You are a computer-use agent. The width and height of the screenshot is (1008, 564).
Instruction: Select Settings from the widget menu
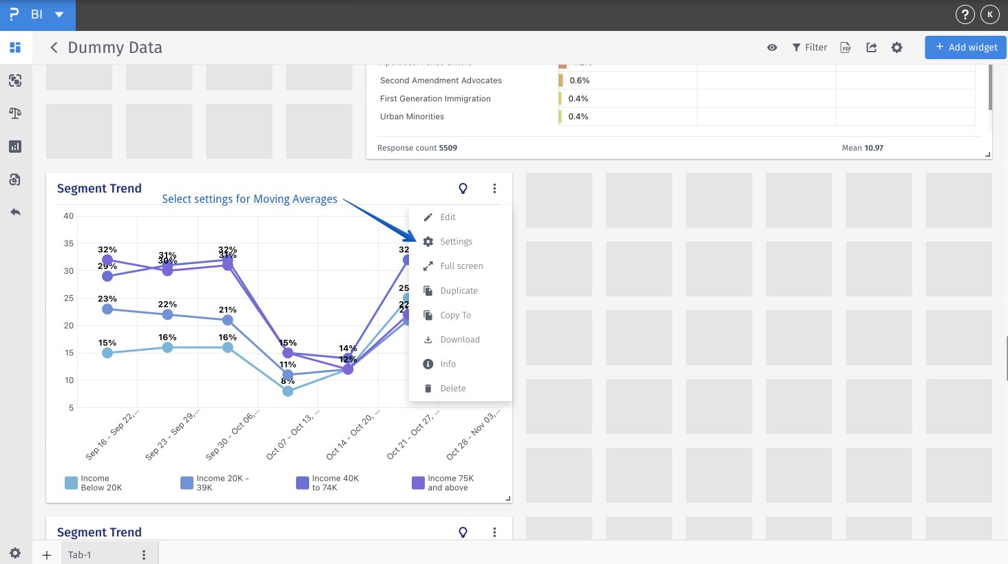click(456, 241)
